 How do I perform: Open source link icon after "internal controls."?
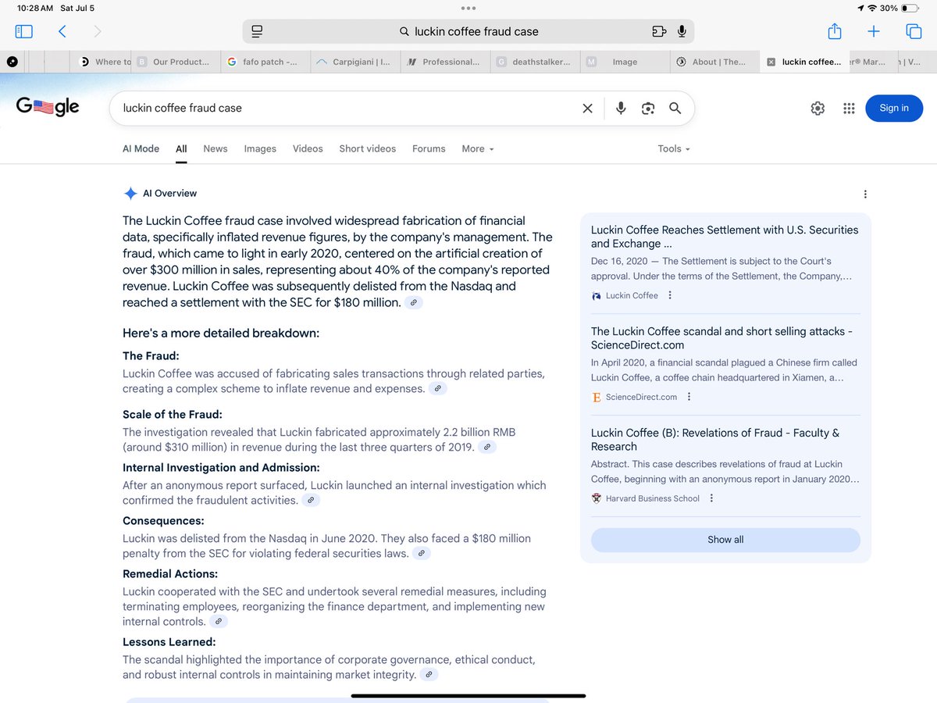tap(219, 622)
